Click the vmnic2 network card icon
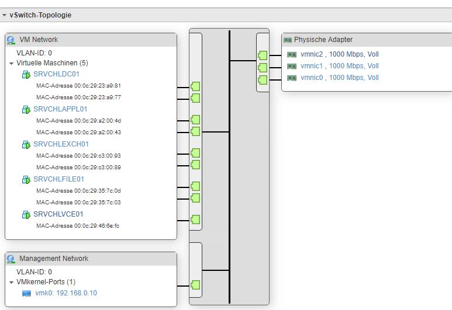Screen dimensions: 452x310 click(x=292, y=54)
